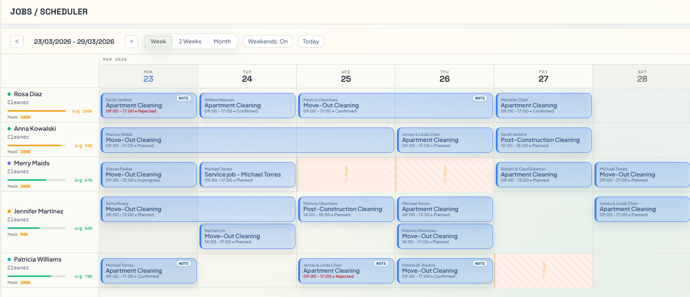Click the Today button

pyautogui.click(x=311, y=41)
